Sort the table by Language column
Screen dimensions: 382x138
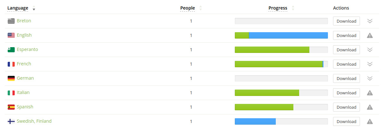[x=18, y=8]
